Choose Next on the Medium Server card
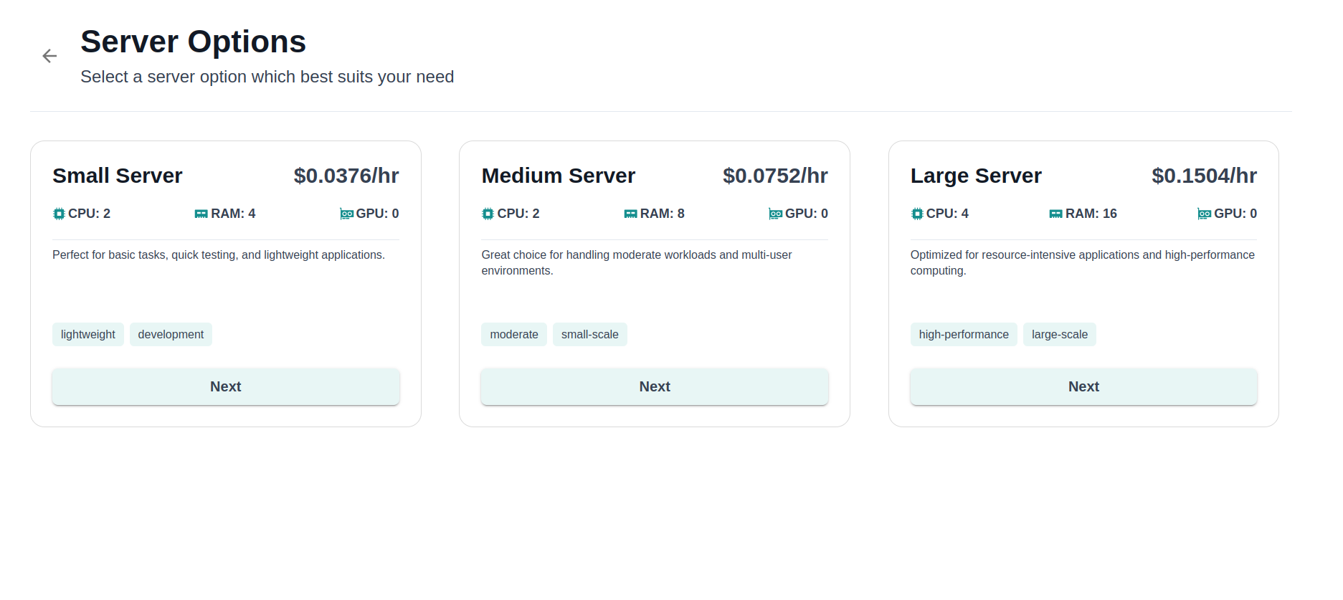This screenshot has width=1343, height=600. tap(655, 386)
